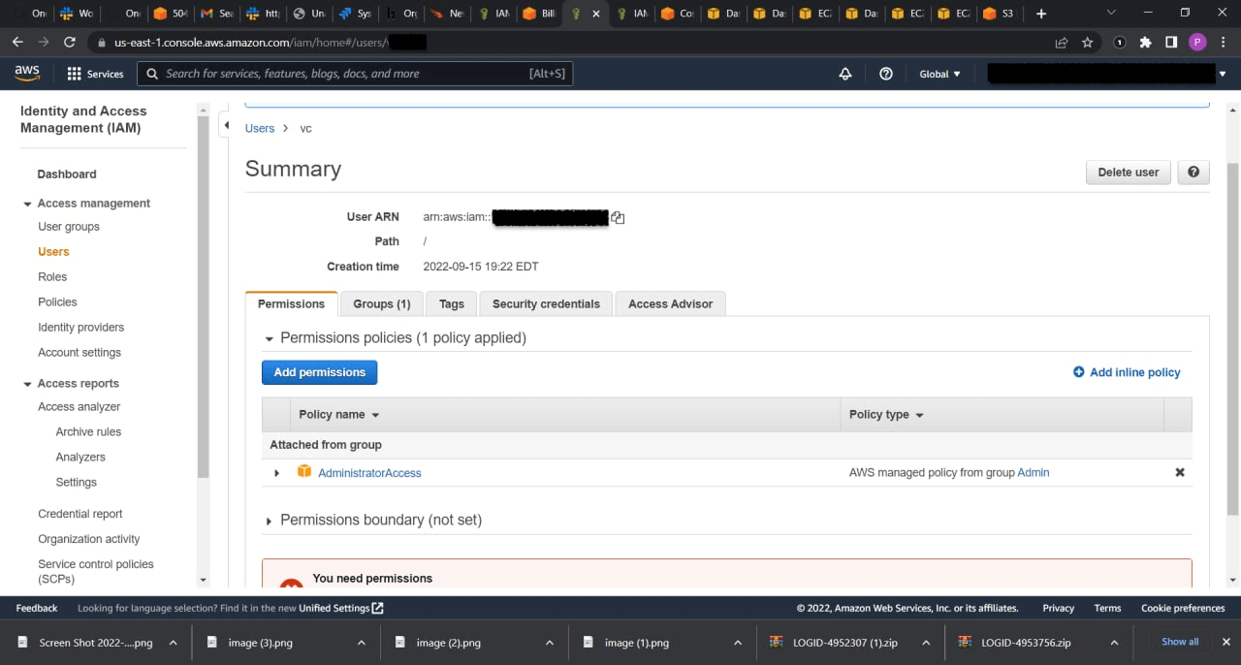The width and height of the screenshot is (1241, 665).
Task: Open Policies in sidebar
Action: coord(57,302)
